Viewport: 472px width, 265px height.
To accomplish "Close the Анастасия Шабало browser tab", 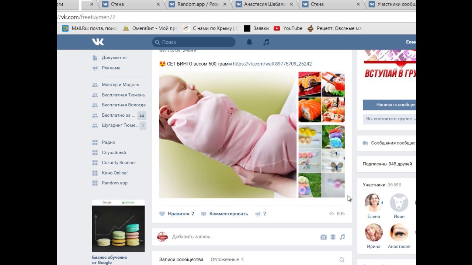I will click(x=291, y=4).
